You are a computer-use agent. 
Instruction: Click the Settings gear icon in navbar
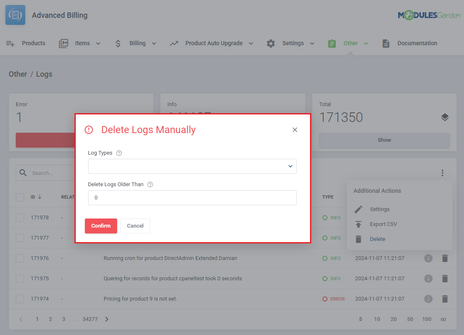click(x=271, y=44)
